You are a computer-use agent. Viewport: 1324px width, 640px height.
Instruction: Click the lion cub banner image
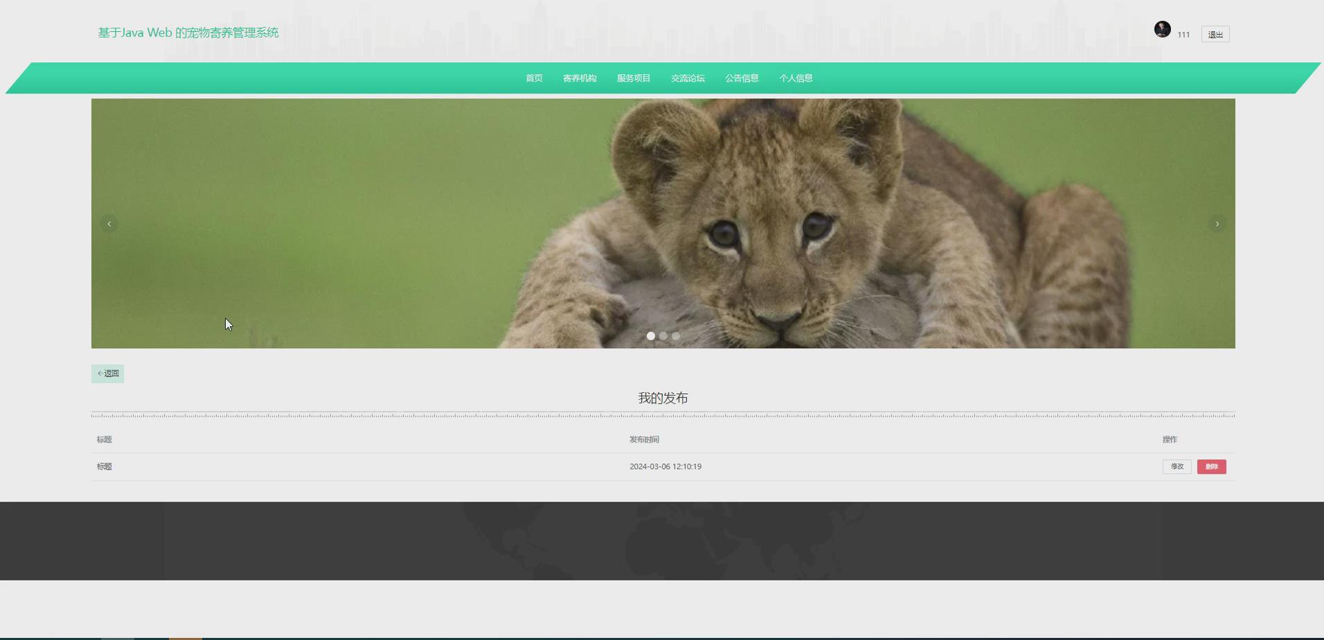[663, 223]
